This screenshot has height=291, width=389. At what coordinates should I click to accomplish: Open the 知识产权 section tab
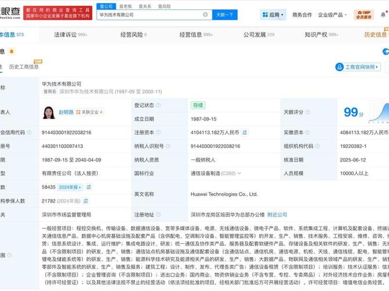coord(321,34)
